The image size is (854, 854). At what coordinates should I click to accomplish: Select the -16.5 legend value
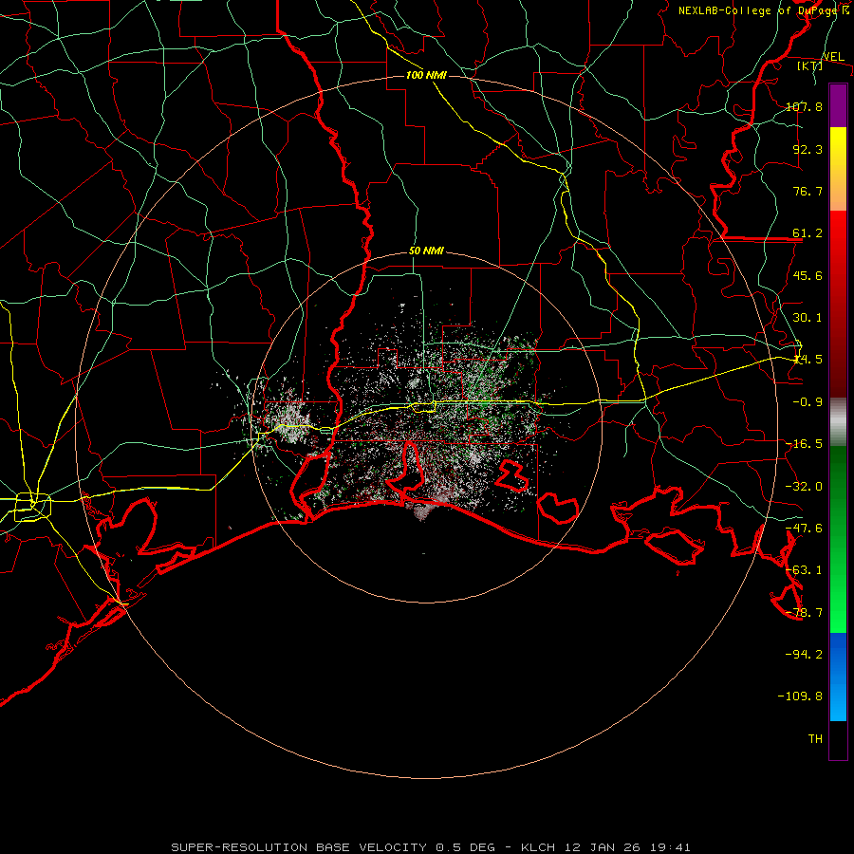(804, 444)
